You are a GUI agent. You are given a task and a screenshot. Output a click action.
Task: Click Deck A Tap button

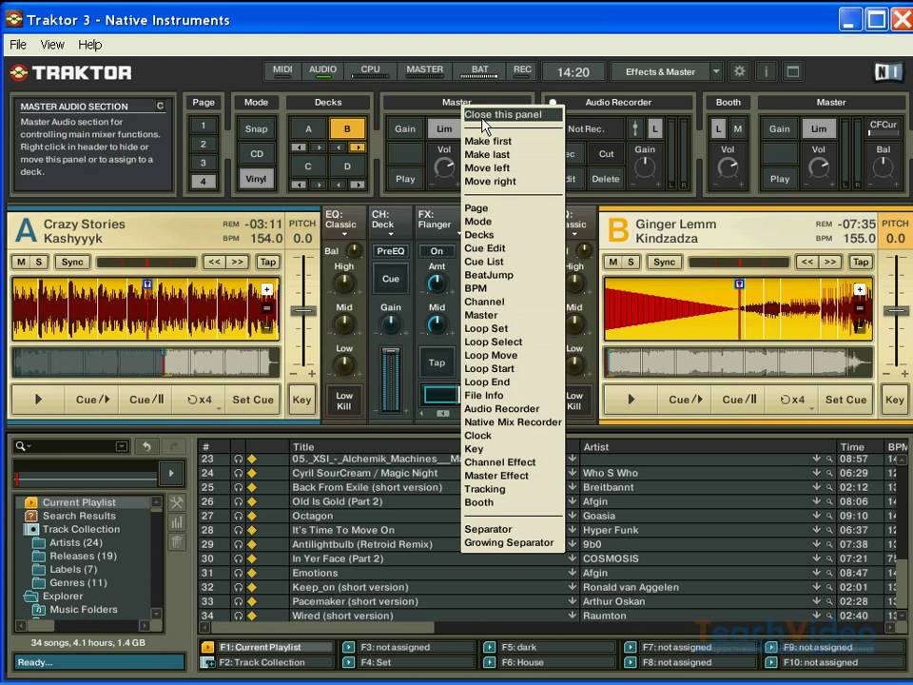tap(268, 263)
